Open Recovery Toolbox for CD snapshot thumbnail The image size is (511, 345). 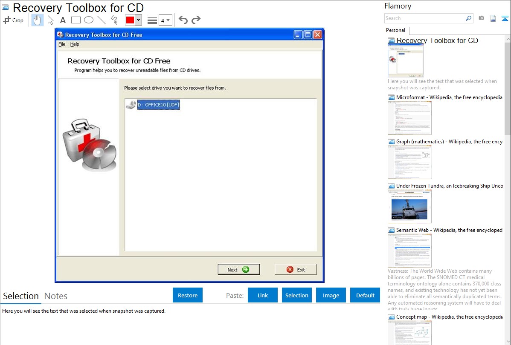click(x=405, y=61)
